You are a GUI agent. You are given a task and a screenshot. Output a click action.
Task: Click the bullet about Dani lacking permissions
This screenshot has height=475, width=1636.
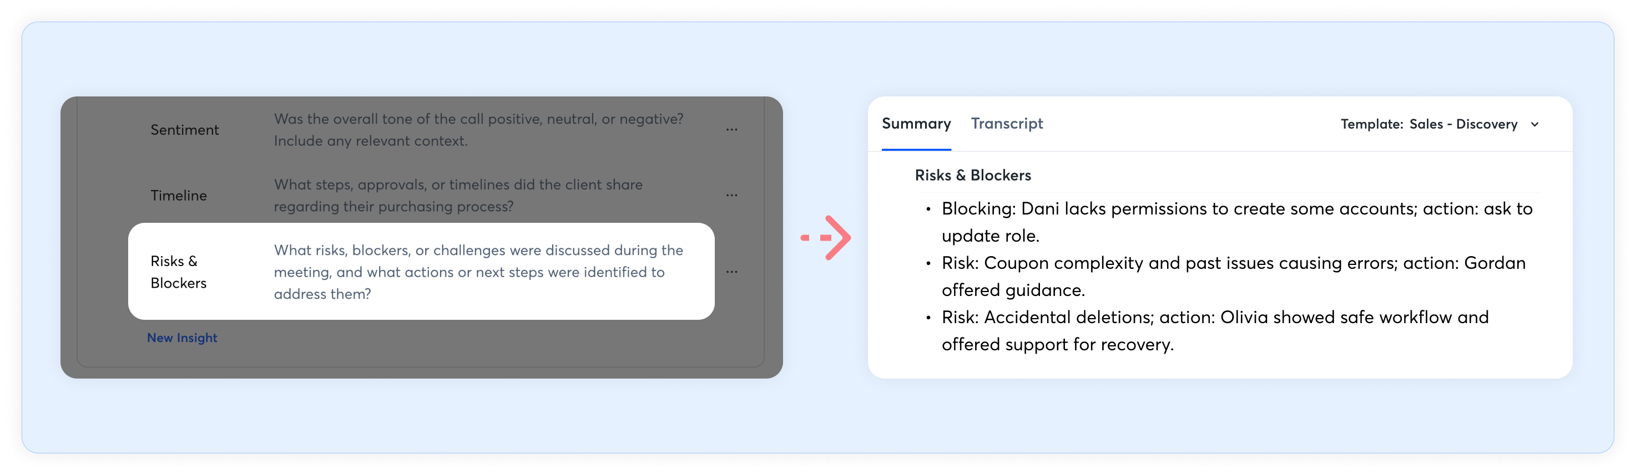click(x=1236, y=222)
